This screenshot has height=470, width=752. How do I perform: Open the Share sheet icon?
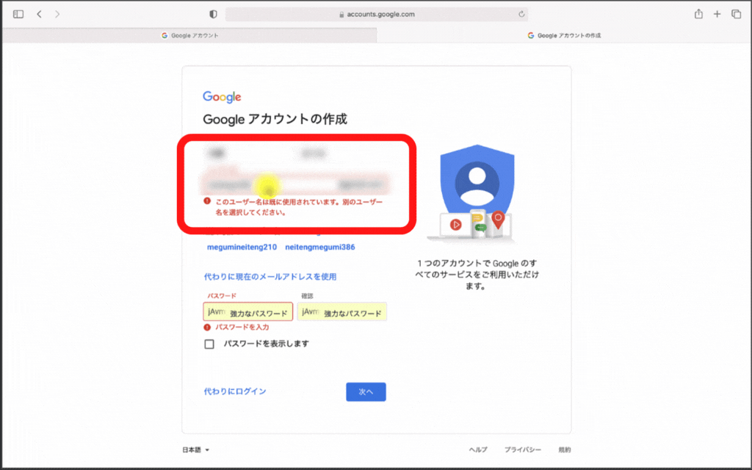click(x=699, y=14)
